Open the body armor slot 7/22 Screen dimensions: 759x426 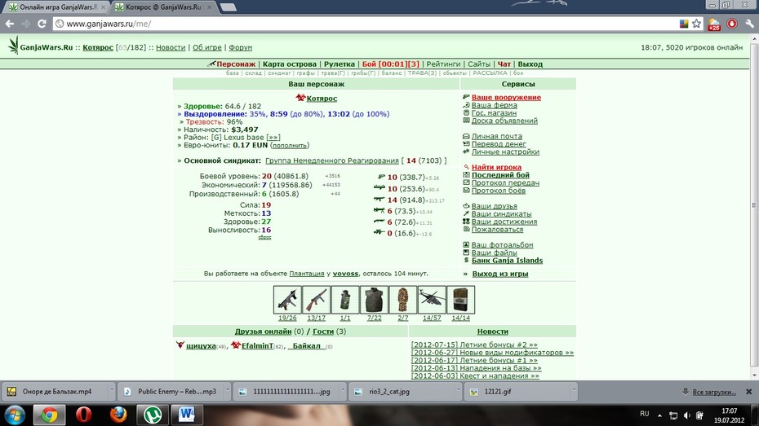tap(374, 300)
